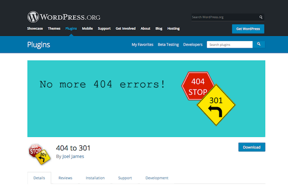Open the Mobile page
288x186 pixels.
point(87,28)
